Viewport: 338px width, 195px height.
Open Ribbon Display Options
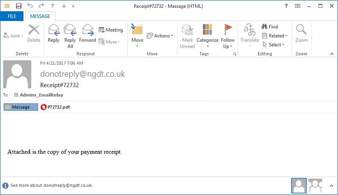coord(298,6)
